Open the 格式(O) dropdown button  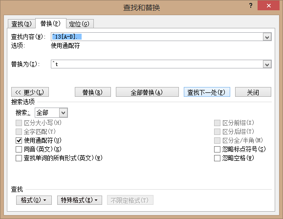34,200
